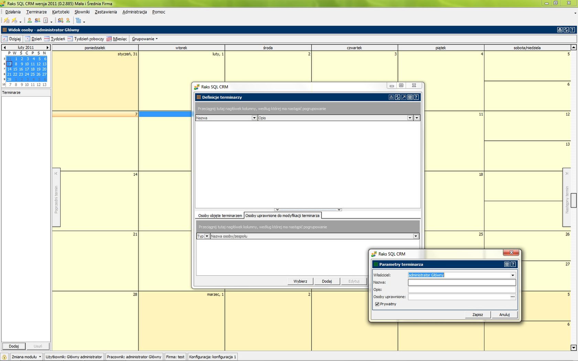Open the Nazwa osoby/zespołu column dropdown
This screenshot has width=578, height=361.
point(416,236)
